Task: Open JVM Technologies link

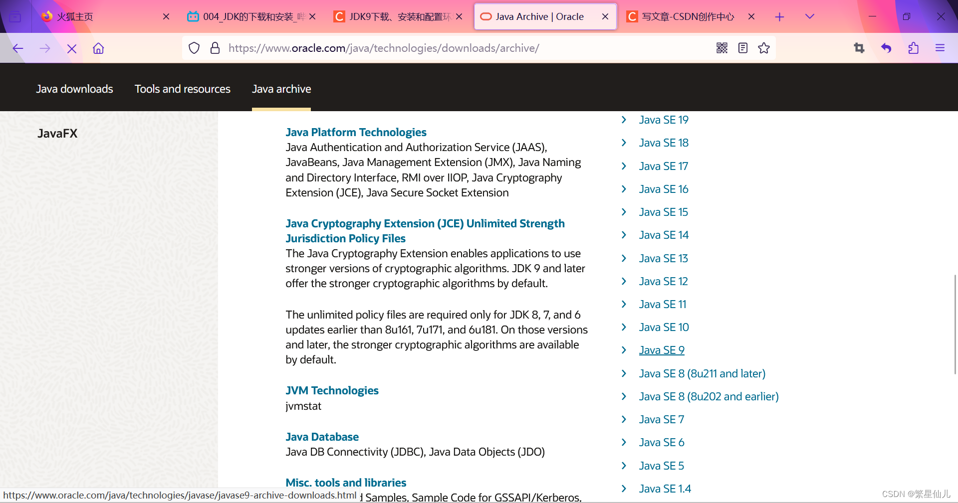Action: (x=332, y=390)
